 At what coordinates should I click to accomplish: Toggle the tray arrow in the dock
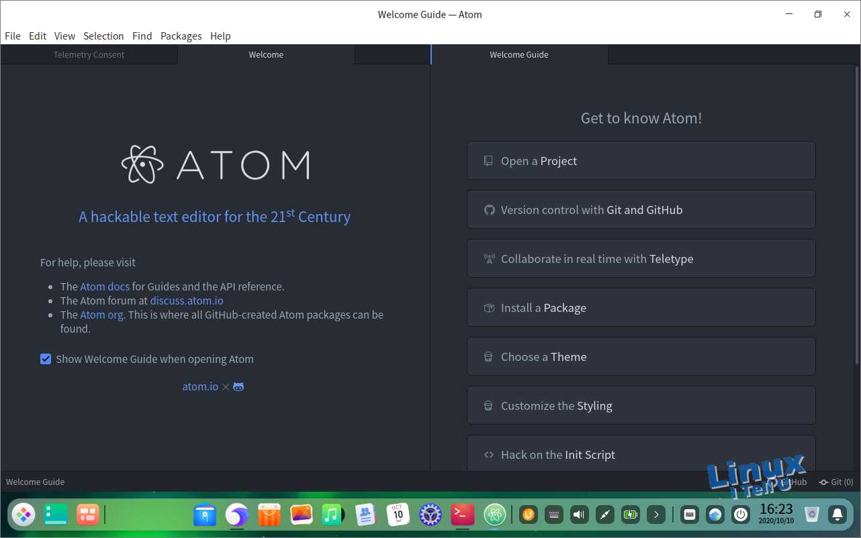tap(656, 515)
